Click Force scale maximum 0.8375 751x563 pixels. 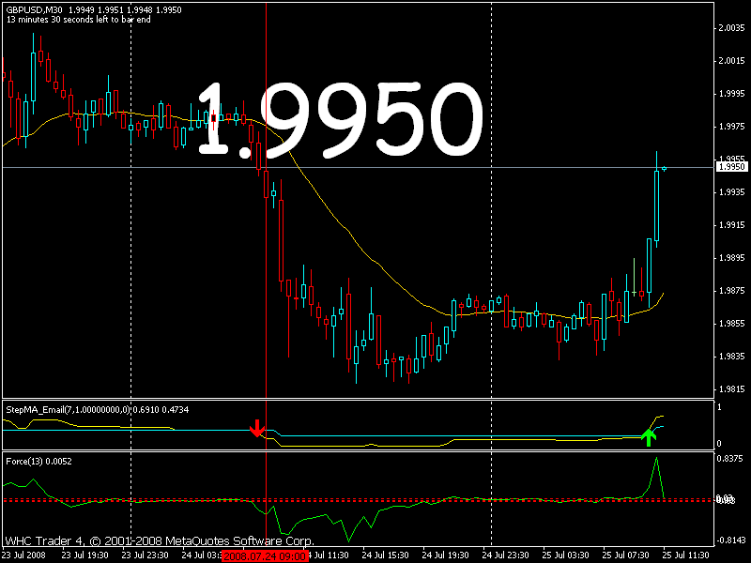tap(730, 459)
